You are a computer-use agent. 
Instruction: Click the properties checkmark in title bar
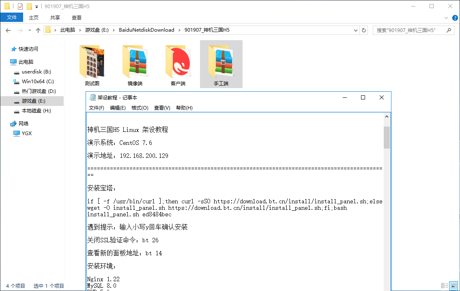point(20,6)
